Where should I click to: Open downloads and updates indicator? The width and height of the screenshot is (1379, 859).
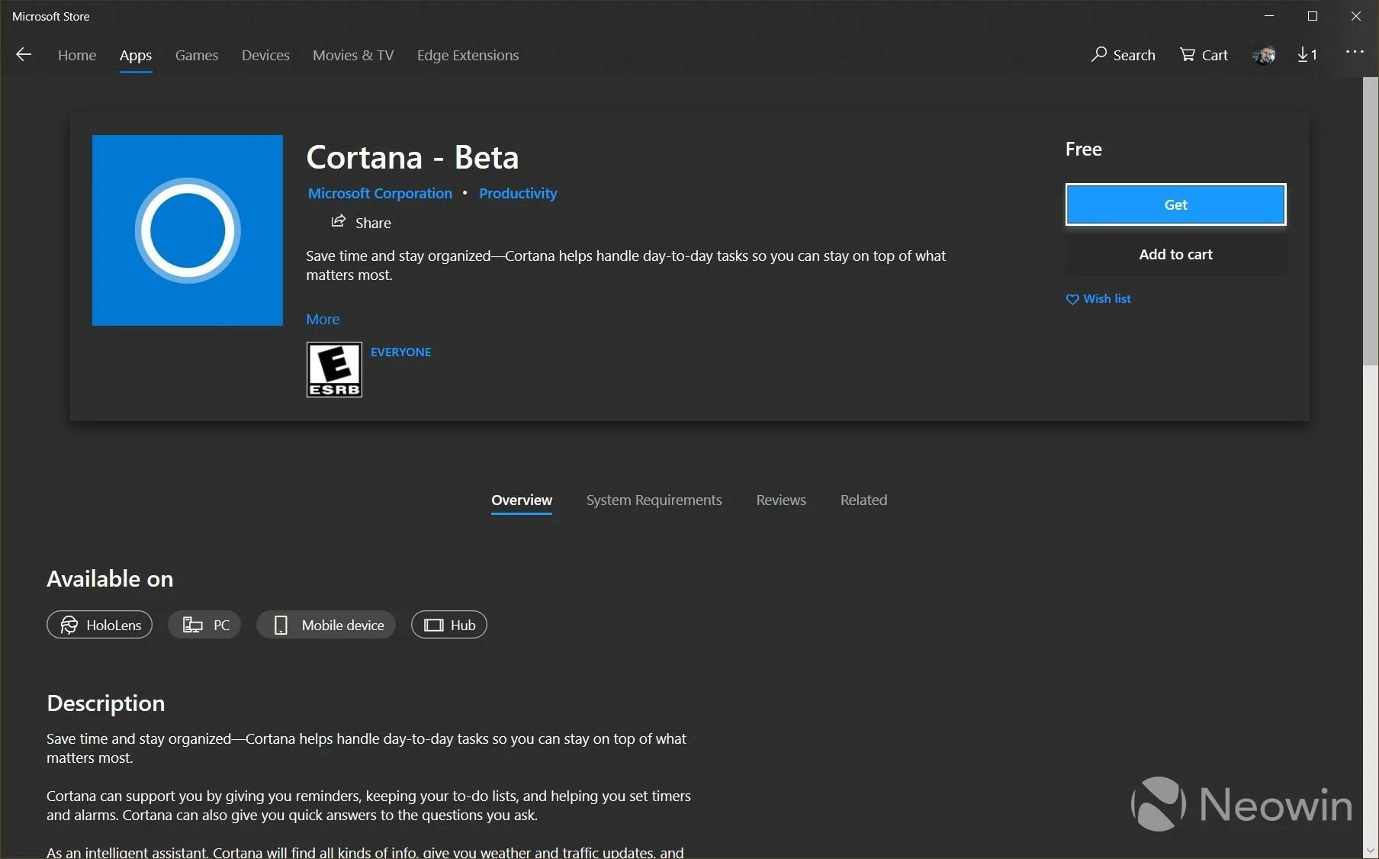coord(1307,55)
